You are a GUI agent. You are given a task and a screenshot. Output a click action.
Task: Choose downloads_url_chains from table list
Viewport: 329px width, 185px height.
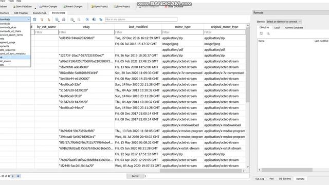click(15, 31)
